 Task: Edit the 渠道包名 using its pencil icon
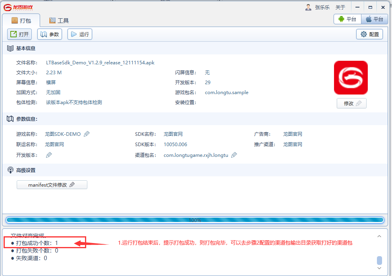pyautogui.click(x=234, y=155)
